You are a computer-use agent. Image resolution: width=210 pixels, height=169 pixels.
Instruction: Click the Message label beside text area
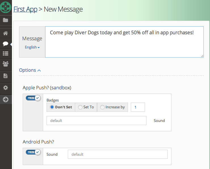[x=32, y=39]
